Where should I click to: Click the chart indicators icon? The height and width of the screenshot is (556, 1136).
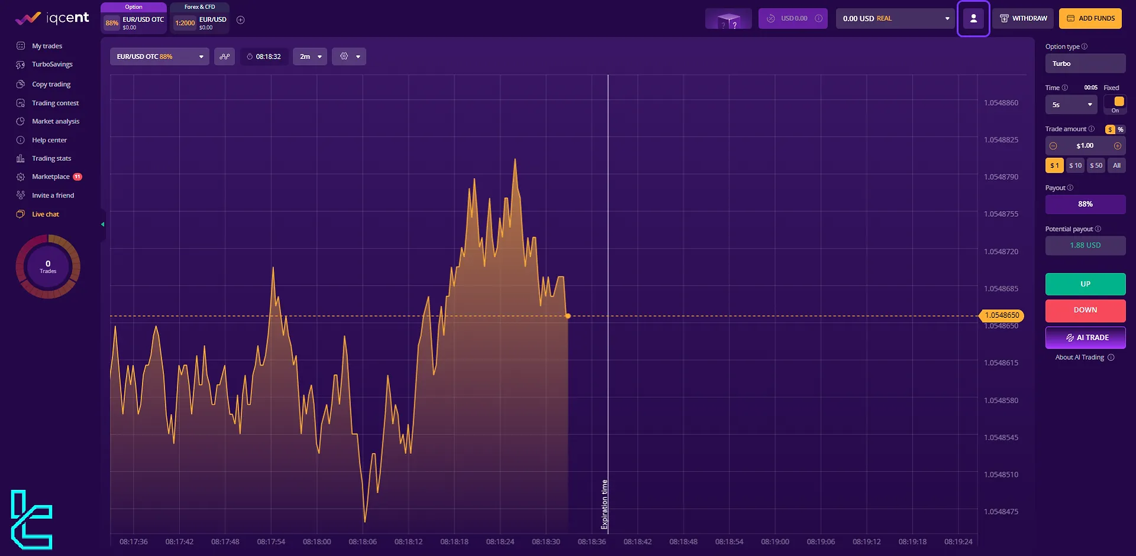224,57
